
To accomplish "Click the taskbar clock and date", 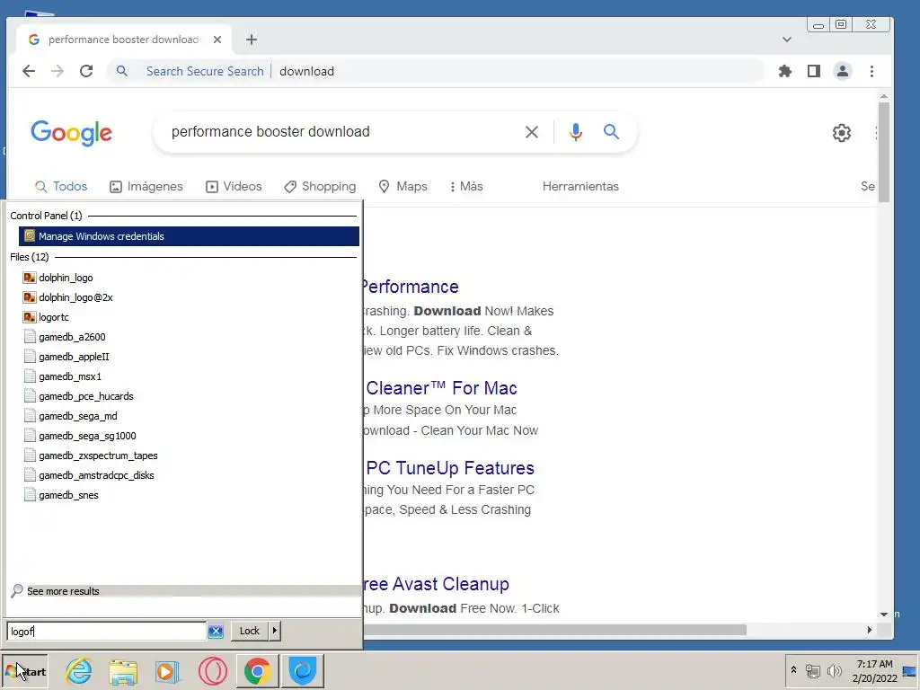I will 875,671.
